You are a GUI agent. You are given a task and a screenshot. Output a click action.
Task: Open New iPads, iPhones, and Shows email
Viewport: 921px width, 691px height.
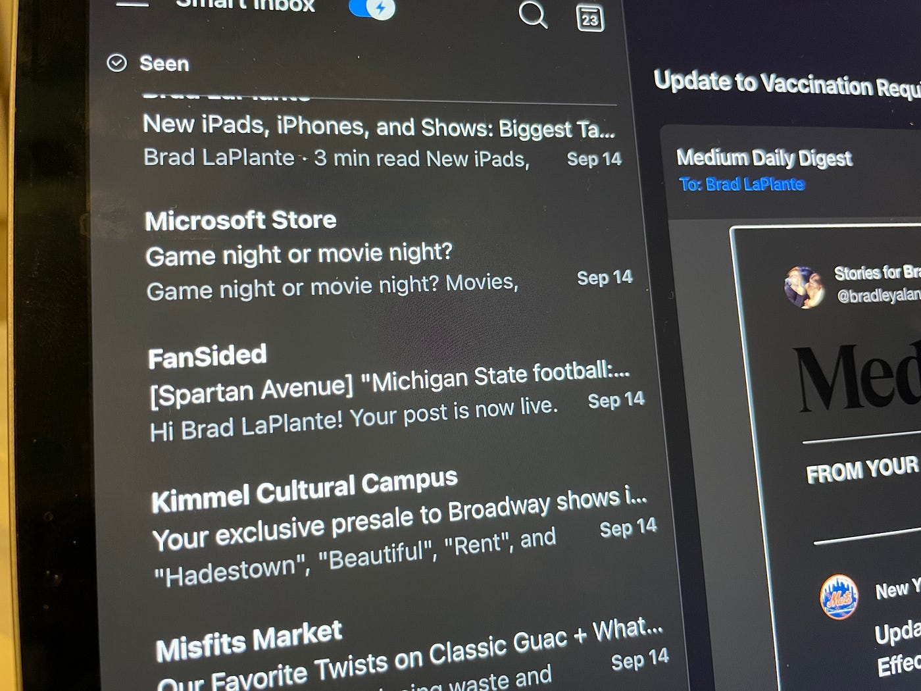tap(382, 140)
